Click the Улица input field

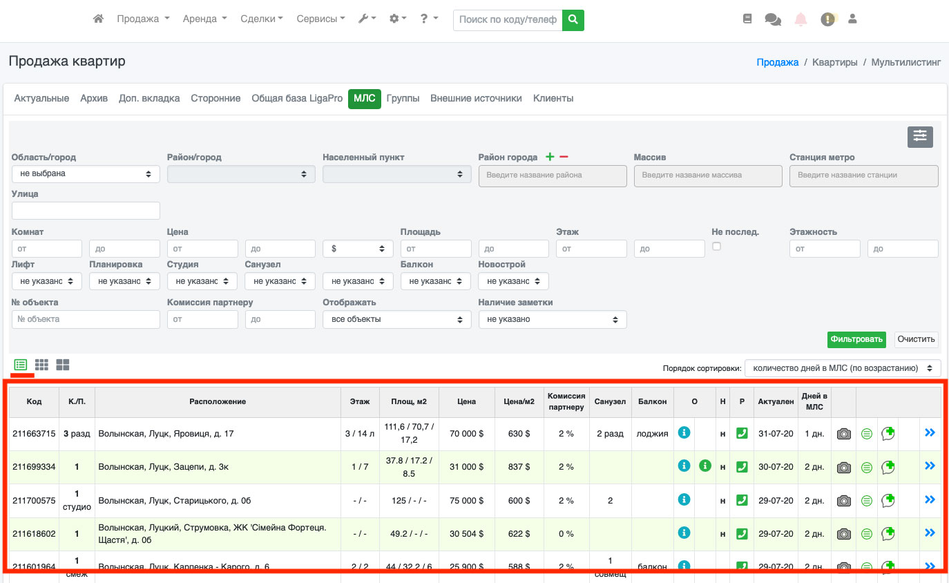[x=86, y=211]
